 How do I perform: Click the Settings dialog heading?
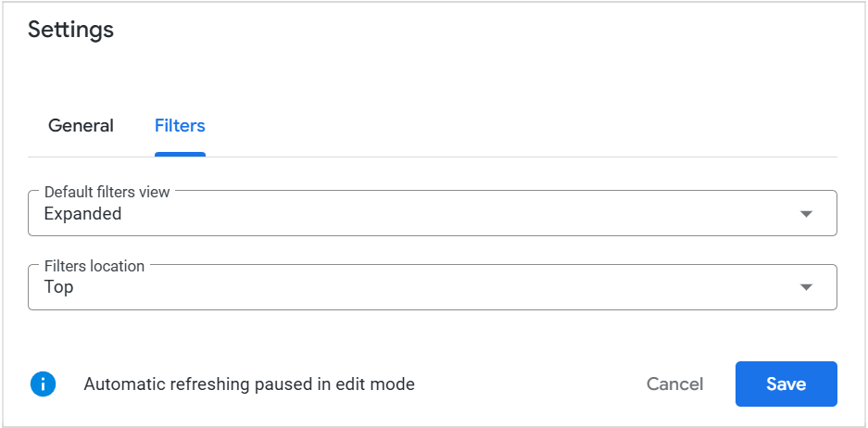(x=70, y=30)
